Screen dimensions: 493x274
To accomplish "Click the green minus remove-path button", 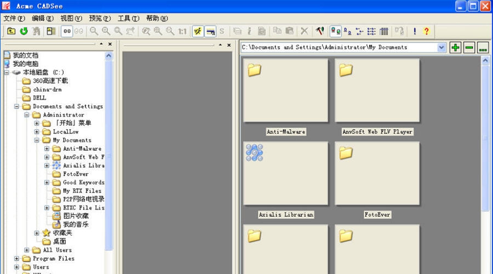I will pos(469,48).
